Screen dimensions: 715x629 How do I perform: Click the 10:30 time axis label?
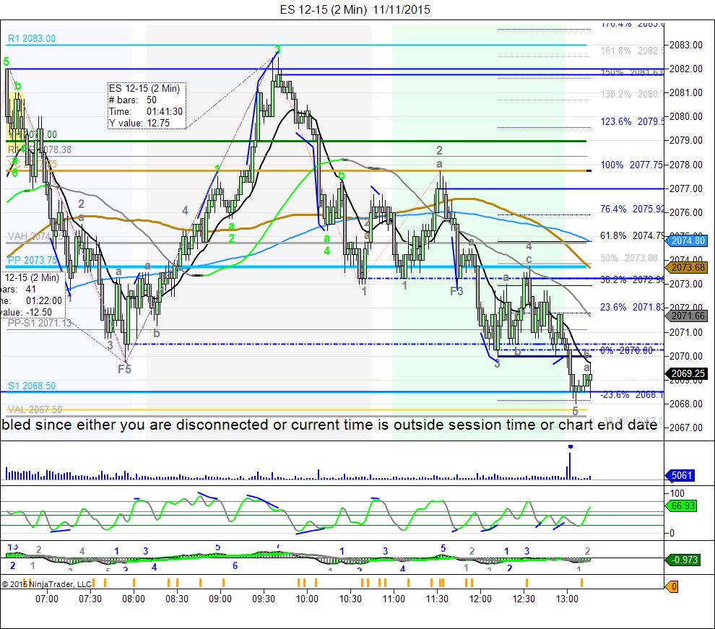350,599
